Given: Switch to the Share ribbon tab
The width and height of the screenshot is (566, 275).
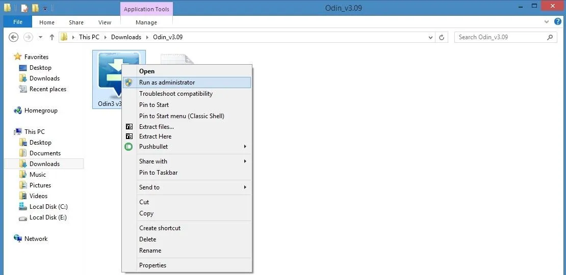Looking at the screenshot, I should (x=76, y=22).
